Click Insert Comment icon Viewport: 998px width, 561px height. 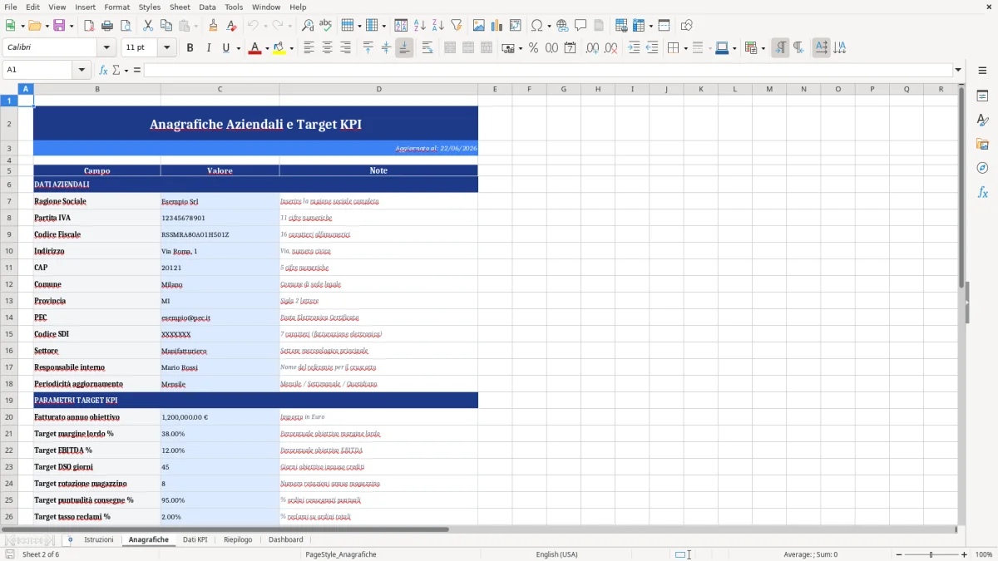(x=581, y=26)
